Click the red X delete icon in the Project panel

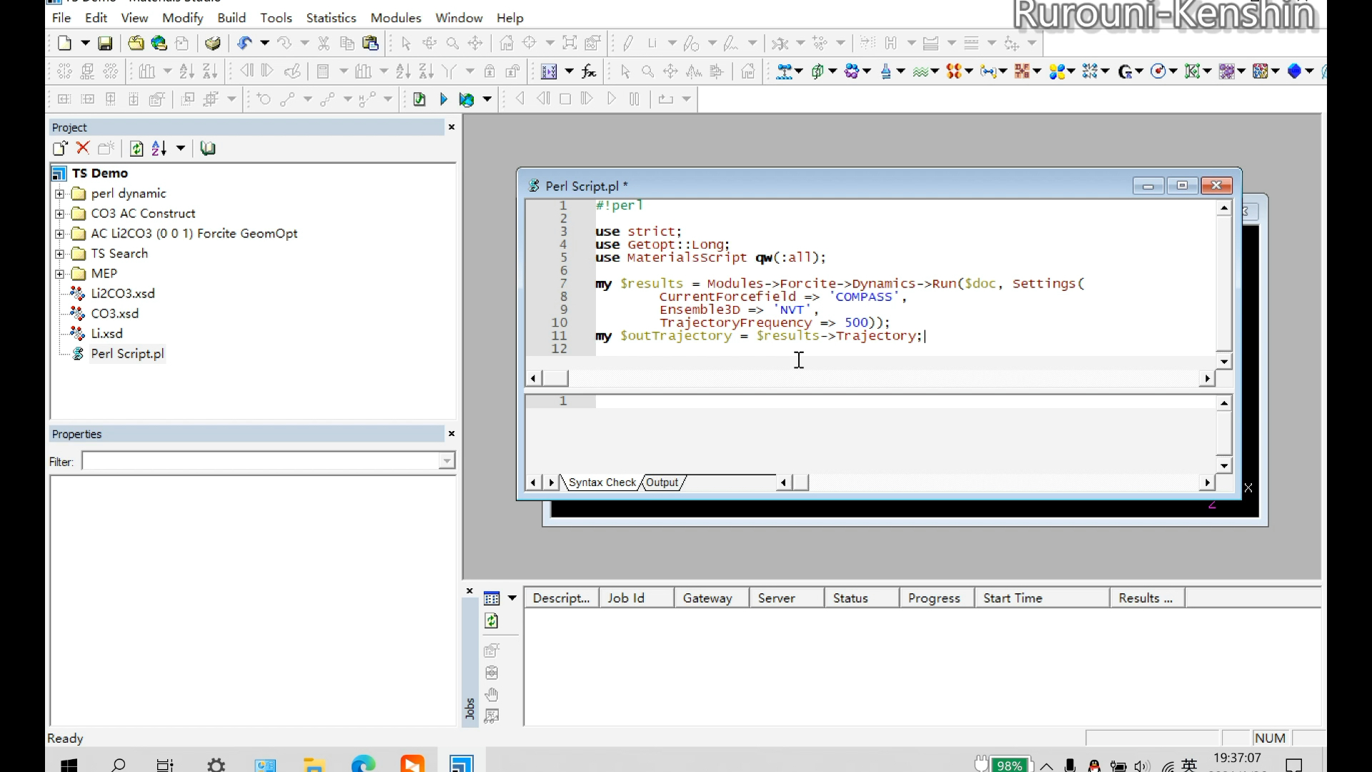click(83, 148)
